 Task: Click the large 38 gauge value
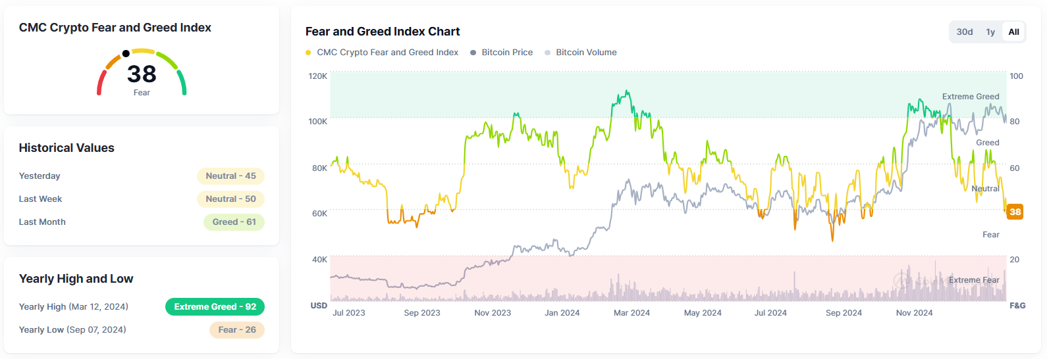pyautogui.click(x=142, y=74)
